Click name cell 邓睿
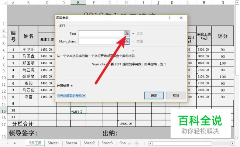Screen dimensions: 240x147 click(28, 97)
